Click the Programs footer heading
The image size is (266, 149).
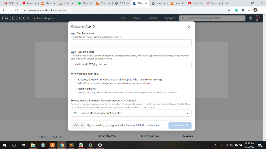click(150, 136)
